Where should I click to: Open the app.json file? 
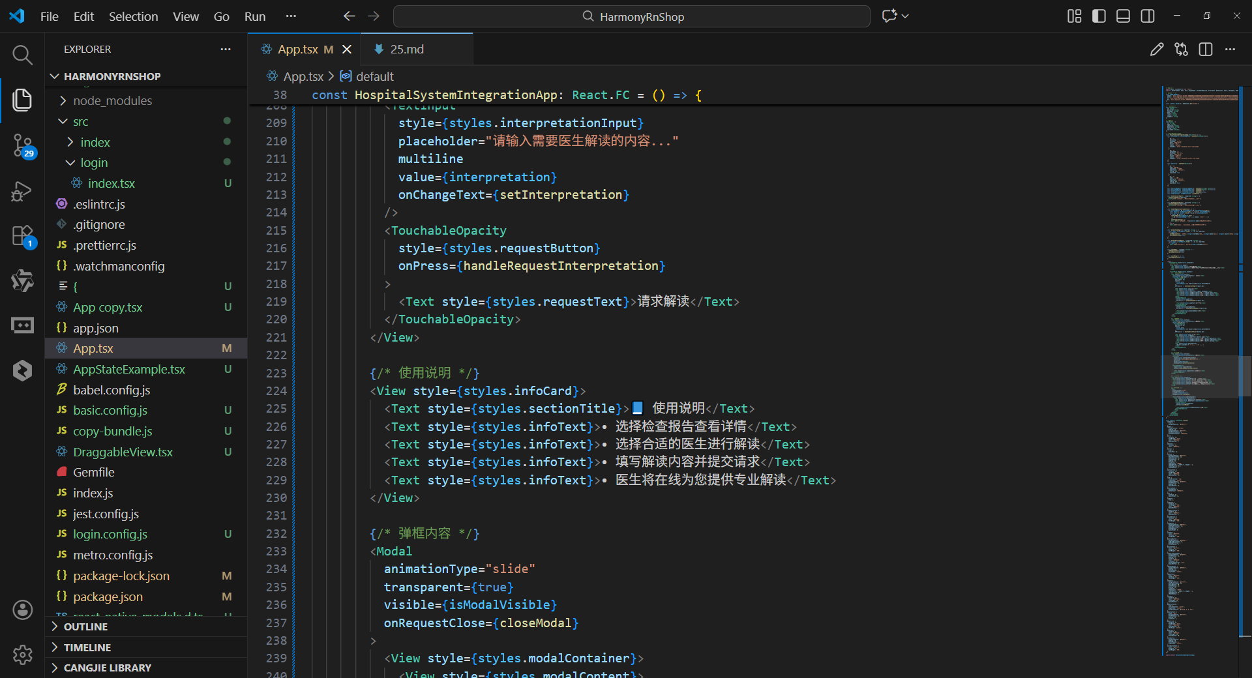(x=146, y=328)
